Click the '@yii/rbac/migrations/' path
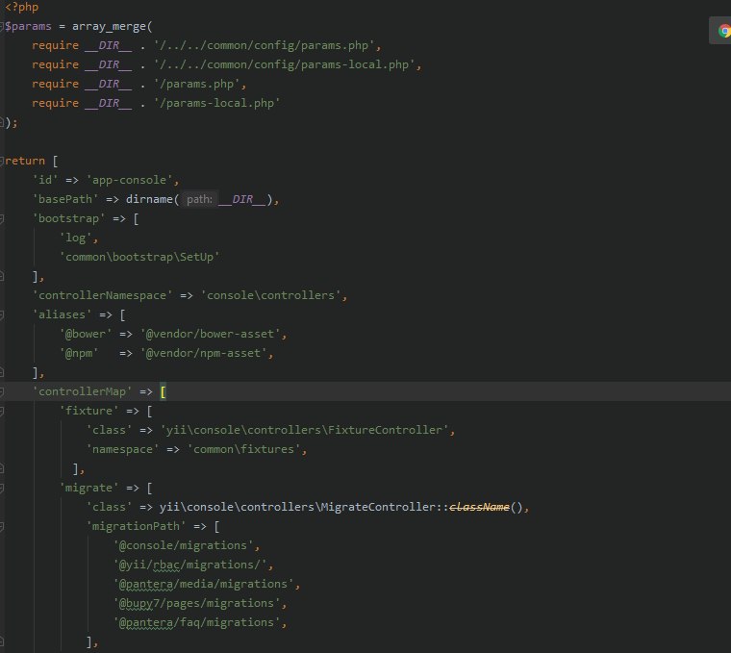 [x=189, y=565]
